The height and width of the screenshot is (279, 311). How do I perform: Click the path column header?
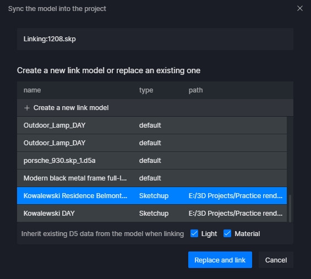point(195,90)
